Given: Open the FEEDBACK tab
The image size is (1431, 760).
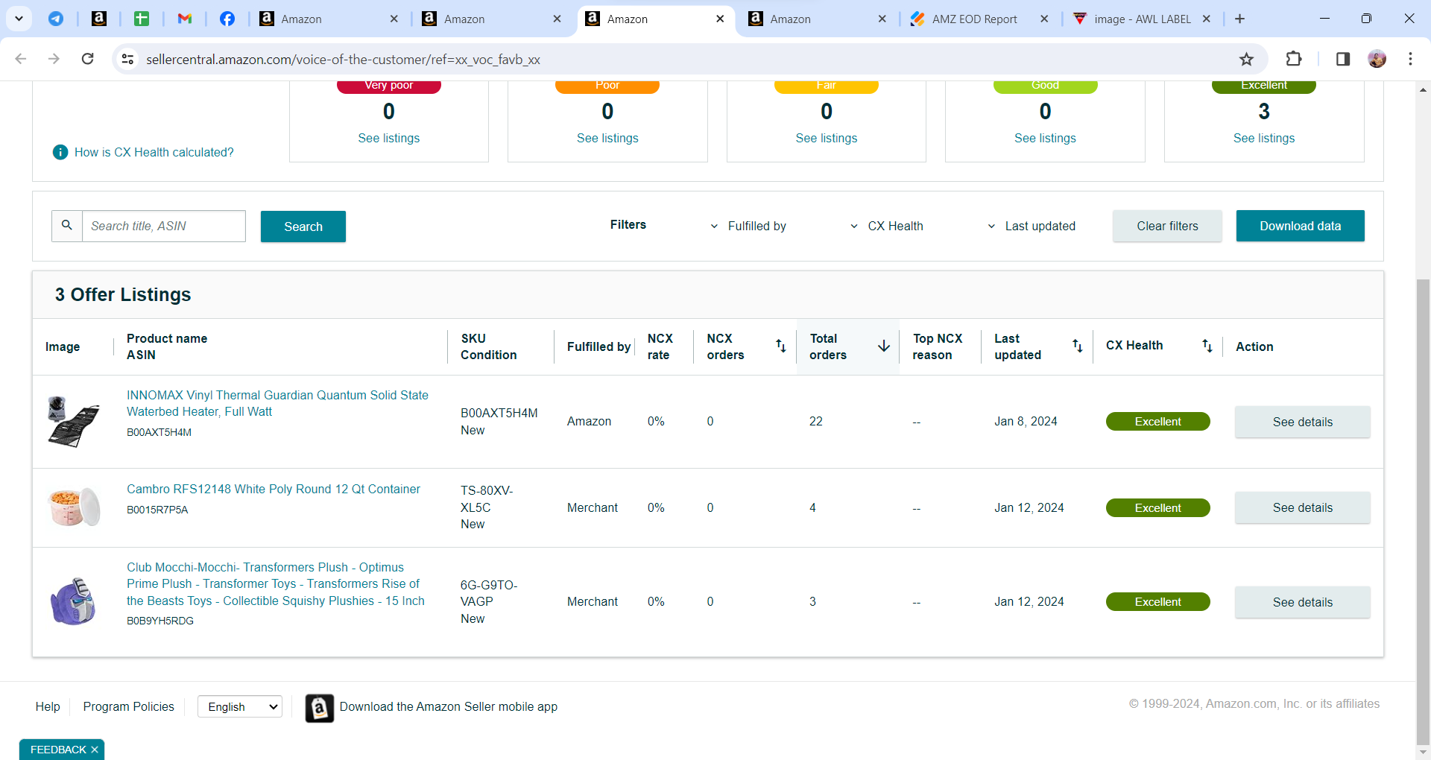Looking at the screenshot, I should [58, 750].
